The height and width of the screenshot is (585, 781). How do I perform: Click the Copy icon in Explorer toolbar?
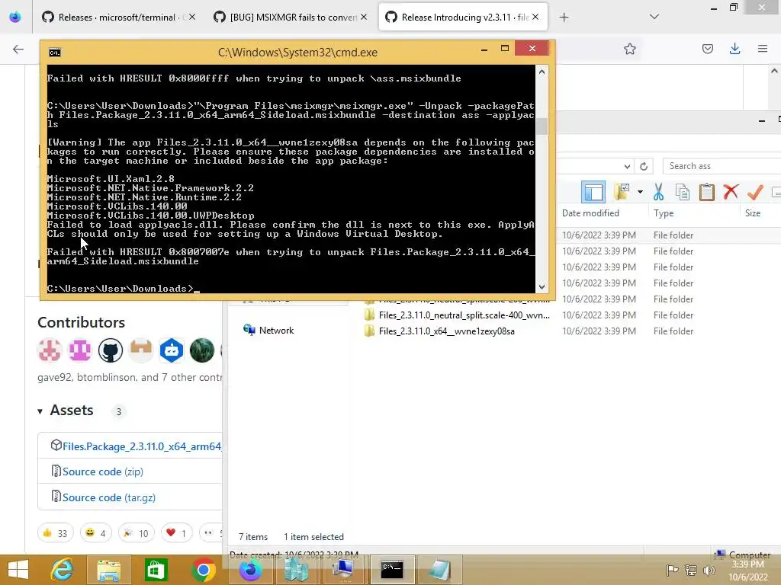683,192
